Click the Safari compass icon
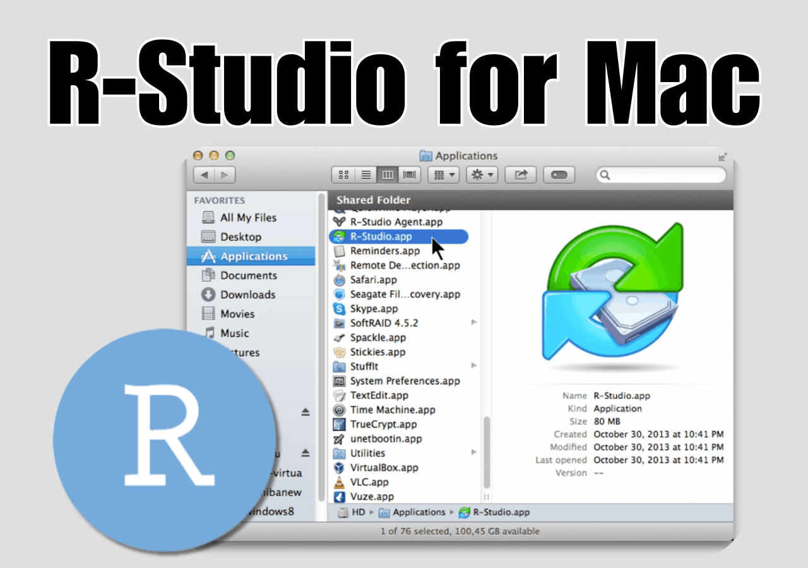The image size is (808, 568). tap(340, 280)
